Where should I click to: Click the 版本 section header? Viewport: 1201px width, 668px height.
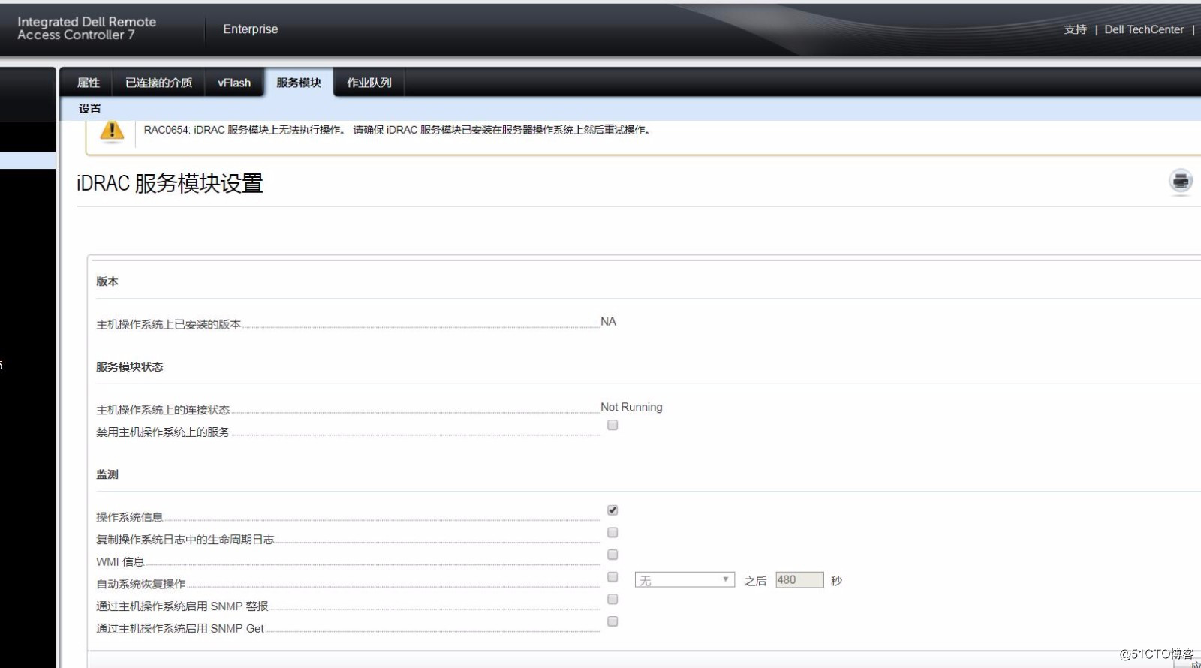[x=107, y=281]
